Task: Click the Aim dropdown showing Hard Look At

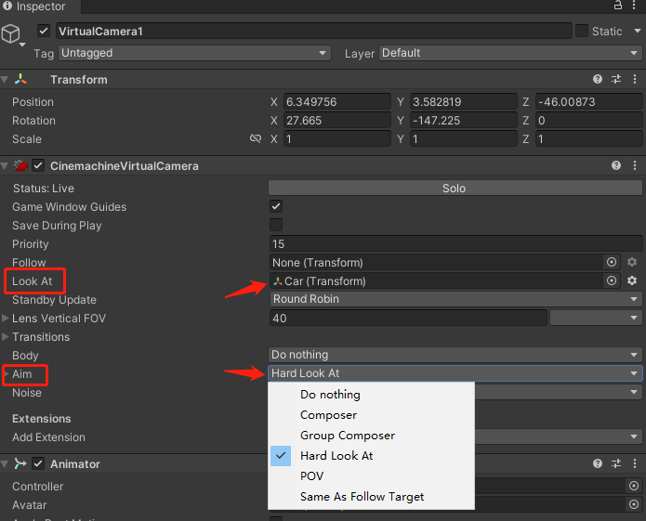Action: coord(455,373)
